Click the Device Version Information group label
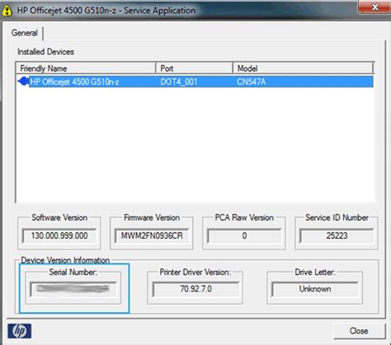The image size is (391, 345). click(x=65, y=260)
